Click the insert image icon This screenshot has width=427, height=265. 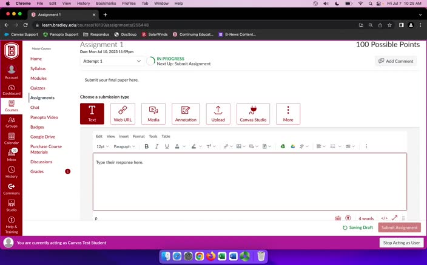239,146
